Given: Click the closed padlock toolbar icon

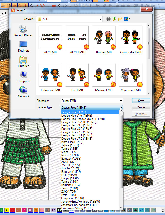Looking at the screenshot, I should coord(104,6).
